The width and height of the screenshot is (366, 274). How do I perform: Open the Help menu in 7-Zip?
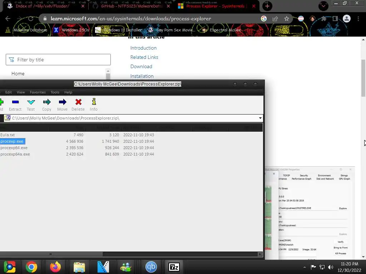pos(68,92)
